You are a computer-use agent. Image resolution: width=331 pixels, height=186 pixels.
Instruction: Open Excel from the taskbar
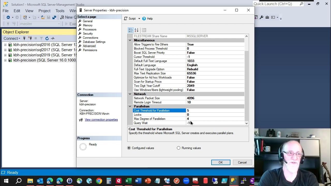pyautogui.click(x=129, y=181)
